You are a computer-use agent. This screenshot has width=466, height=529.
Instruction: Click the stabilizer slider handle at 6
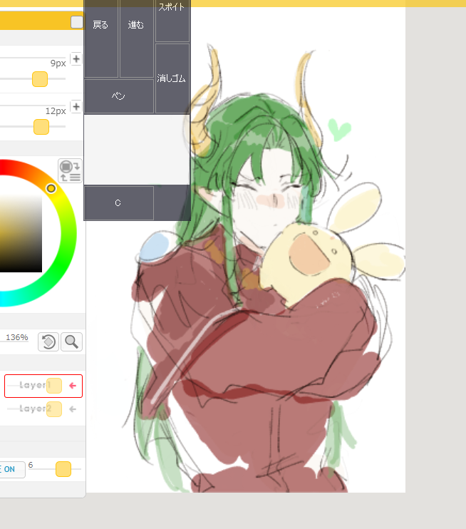coord(63,469)
